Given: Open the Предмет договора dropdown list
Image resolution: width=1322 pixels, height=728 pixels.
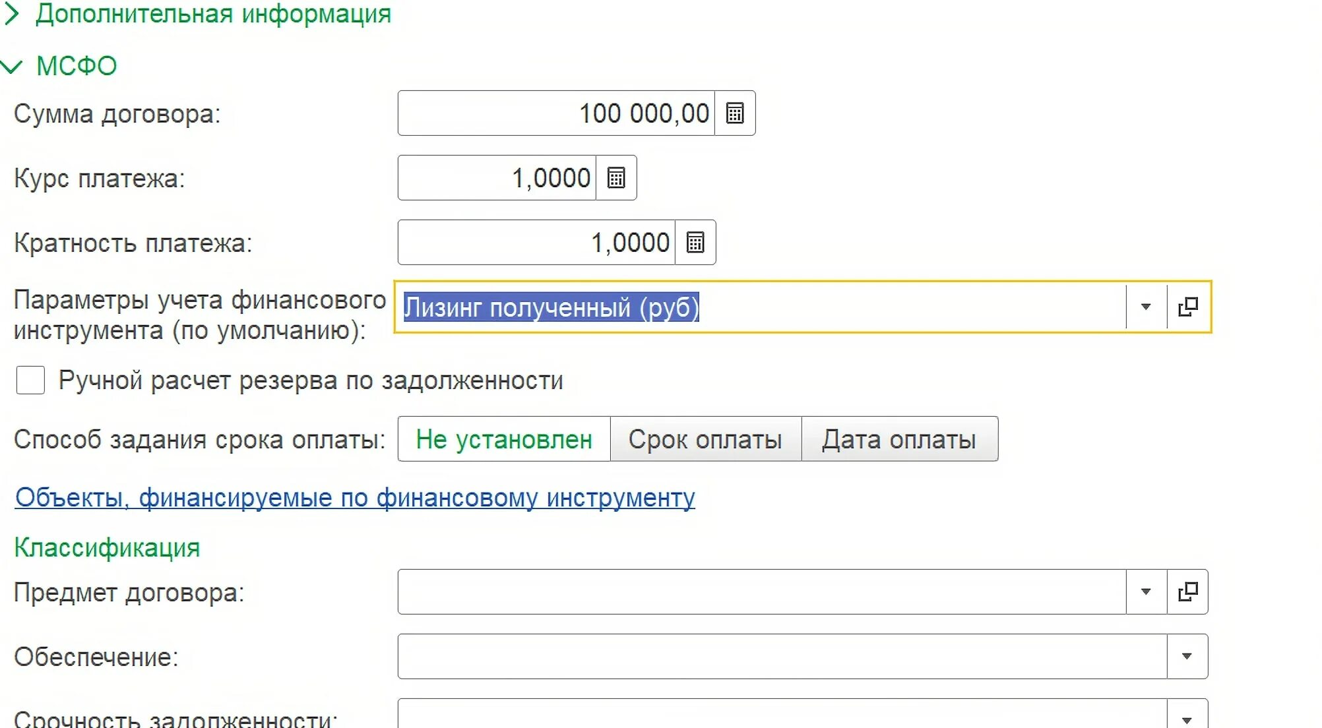Looking at the screenshot, I should [x=1146, y=591].
